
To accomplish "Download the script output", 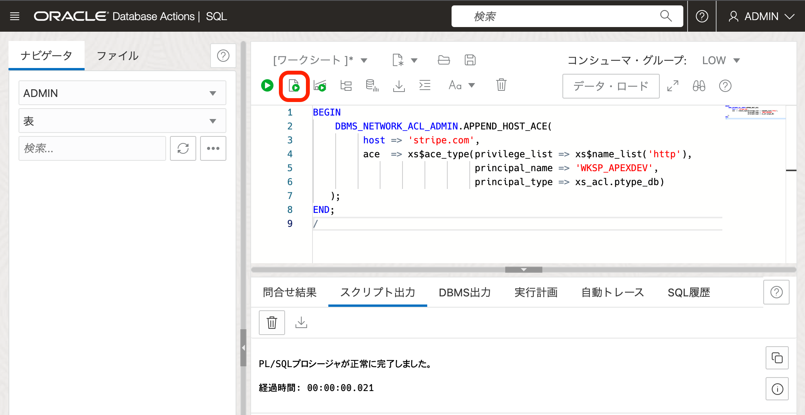I will [x=301, y=323].
